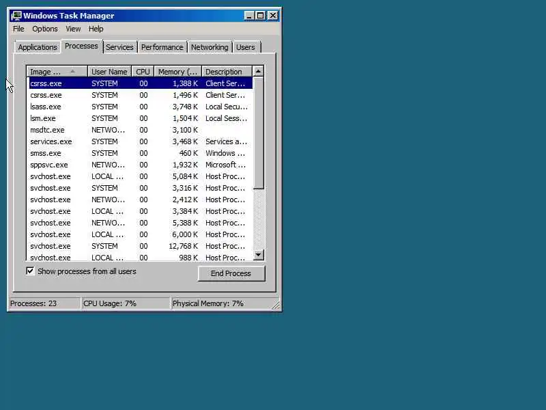Open the File menu
This screenshot has height=410, width=546.
pyautogui.click(x=18, y=29)
